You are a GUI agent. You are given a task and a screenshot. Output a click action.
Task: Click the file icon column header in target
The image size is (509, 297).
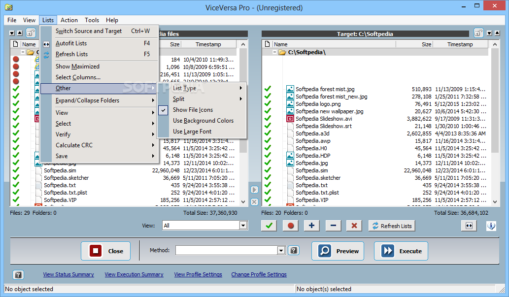[x=267, y=44]
